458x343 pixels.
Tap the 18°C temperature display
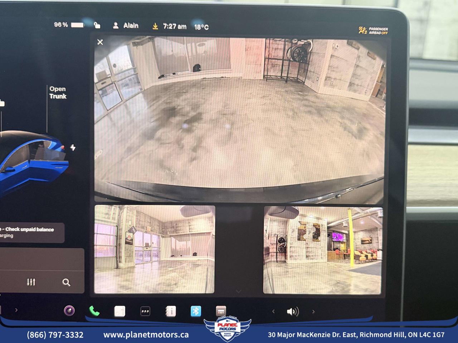pyautogui.click(x=201, y=26)
